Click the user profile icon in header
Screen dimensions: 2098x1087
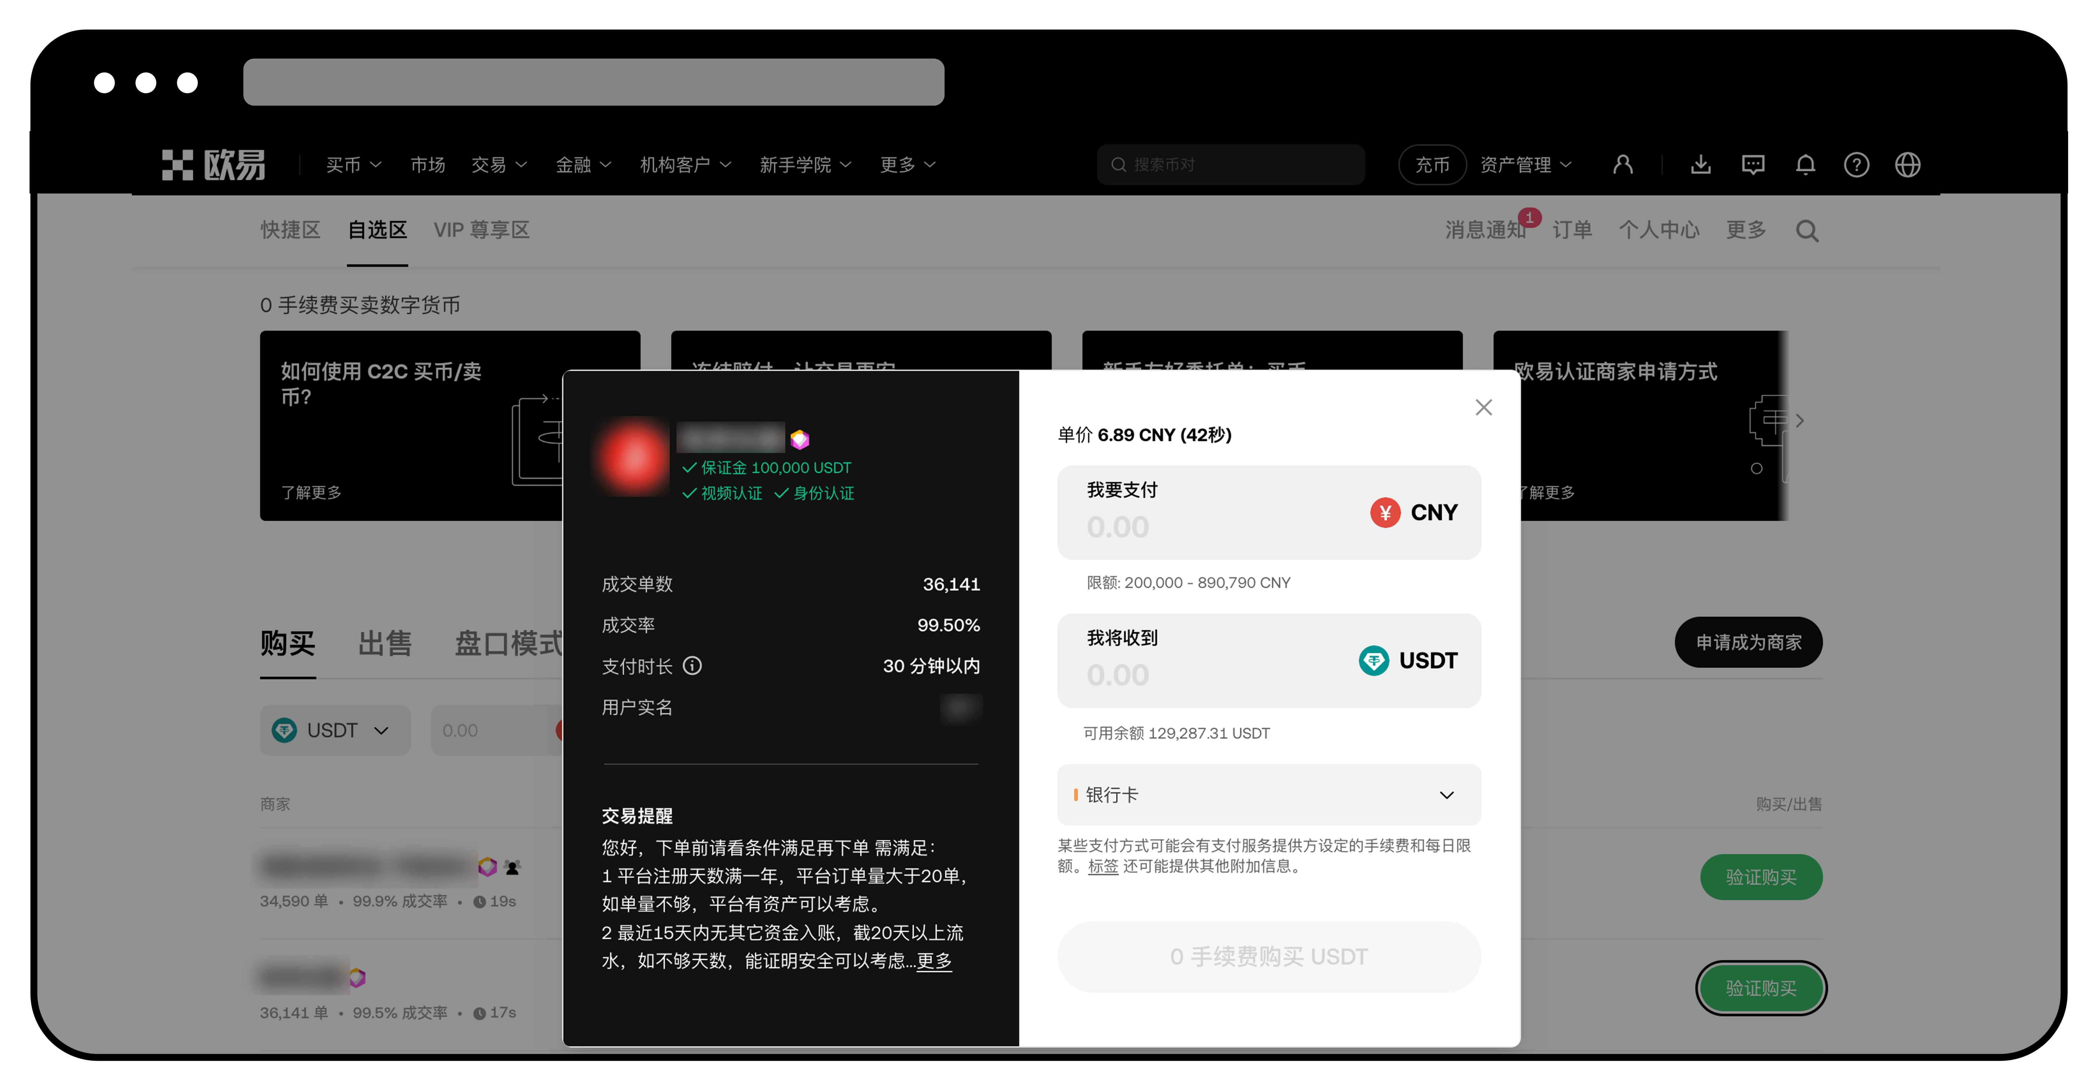click(x=1622, y=165)
